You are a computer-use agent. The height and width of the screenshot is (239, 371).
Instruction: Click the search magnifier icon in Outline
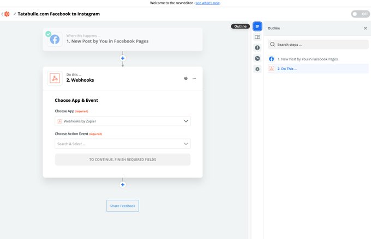tap(273, 45)
